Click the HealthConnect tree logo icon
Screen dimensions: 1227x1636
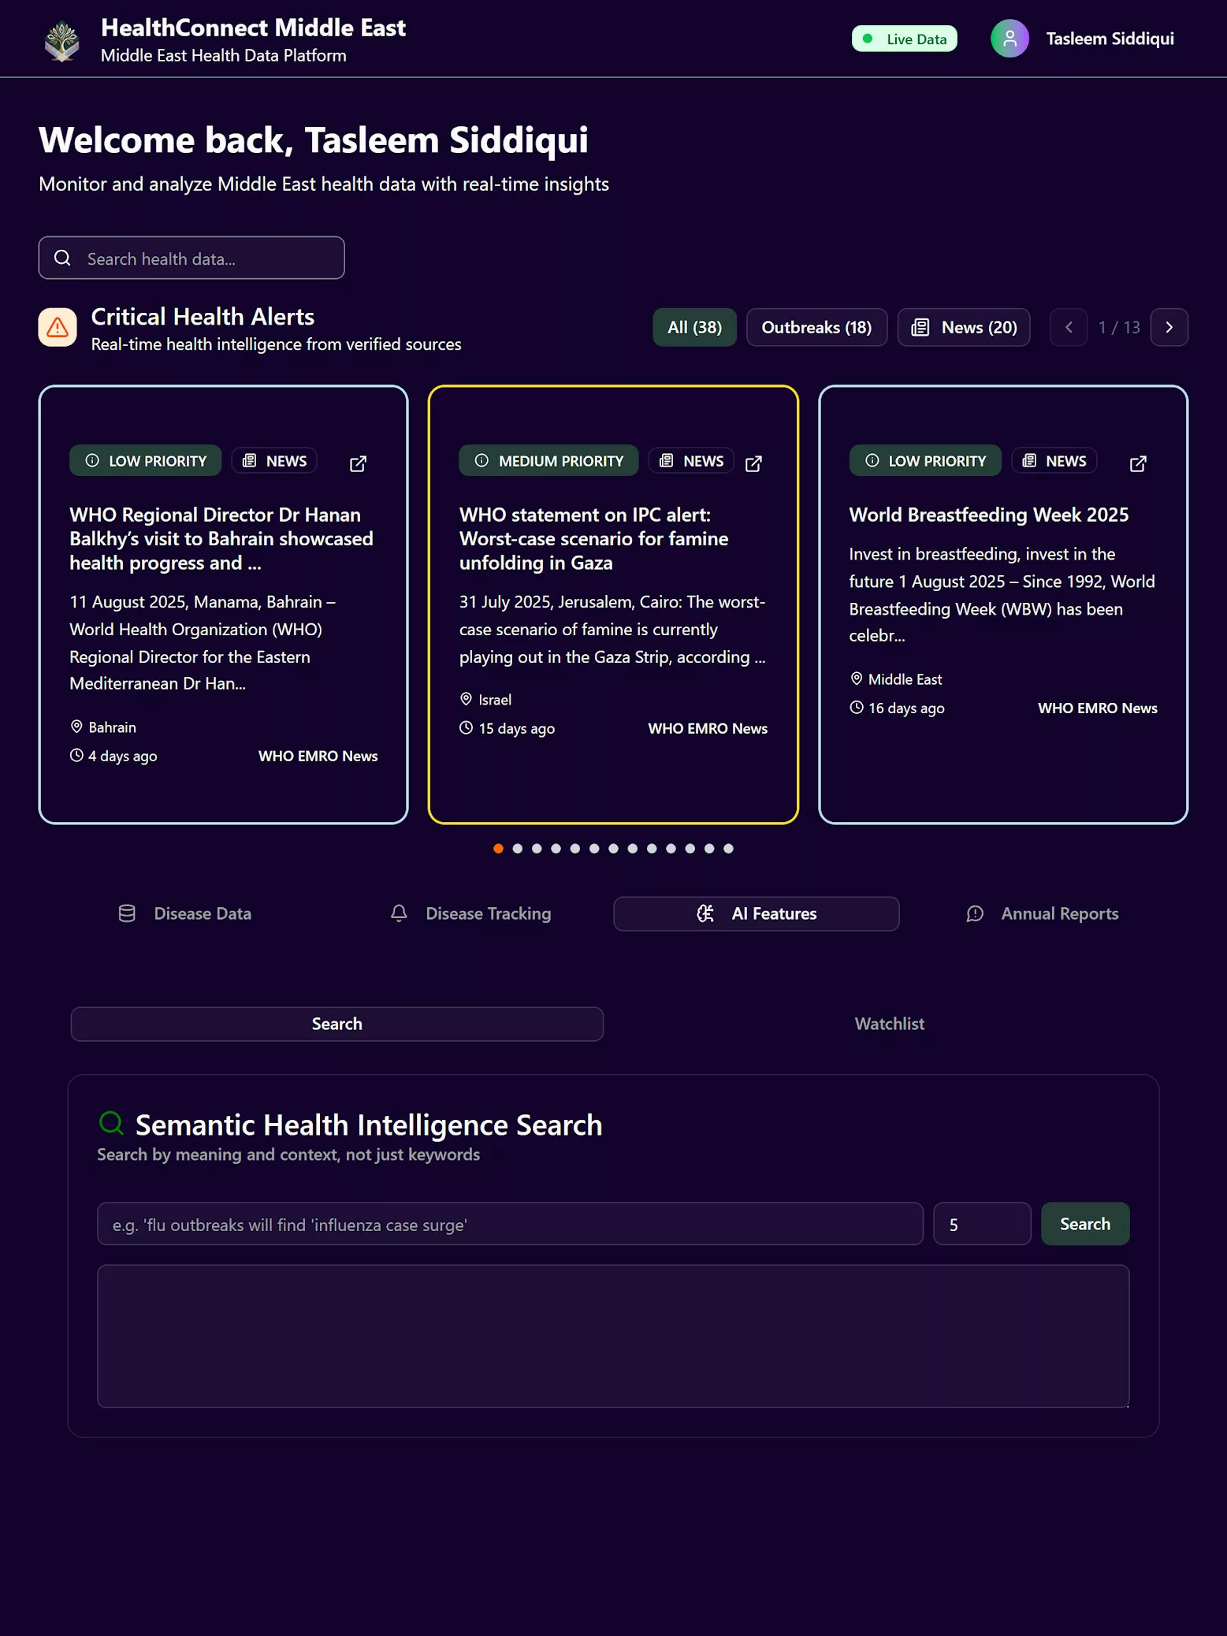click(61, 40)
